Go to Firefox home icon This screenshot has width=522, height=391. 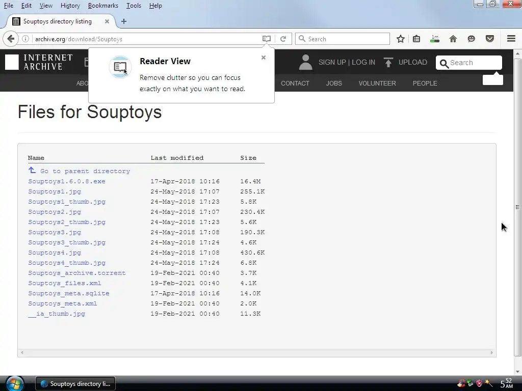pos(453,39)
